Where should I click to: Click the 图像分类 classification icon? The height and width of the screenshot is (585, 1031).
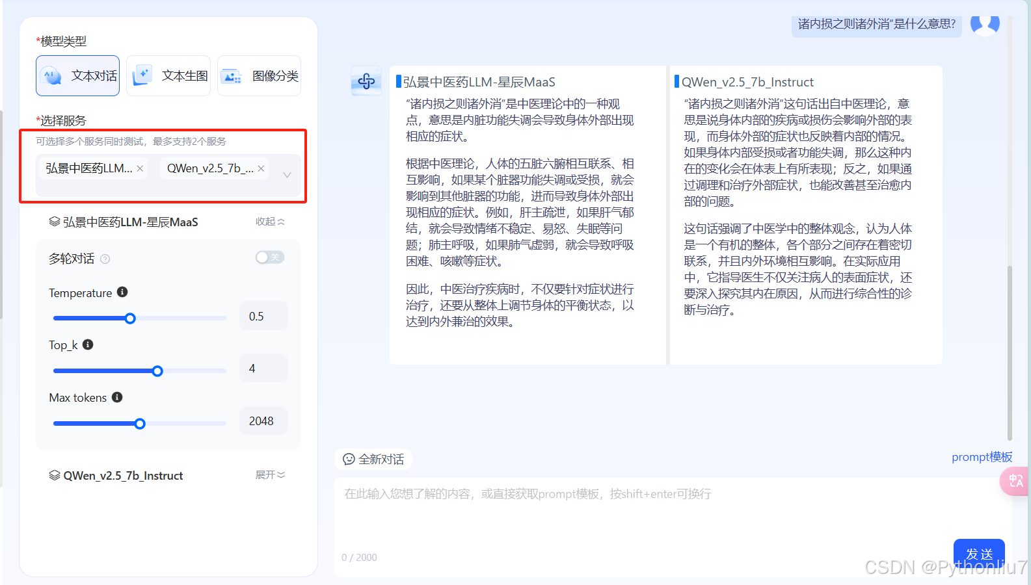(x=232, y=77)
